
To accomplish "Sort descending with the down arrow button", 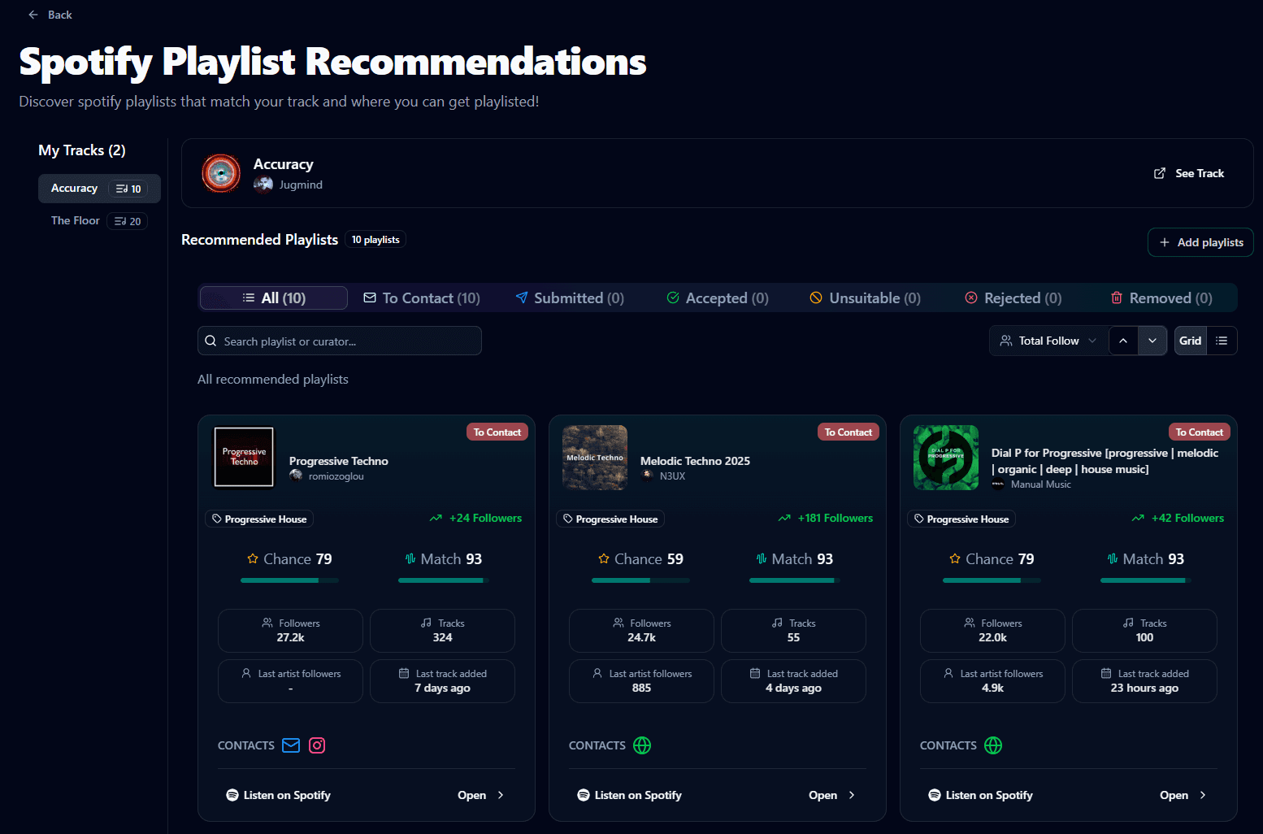I will click(1152, 341).
